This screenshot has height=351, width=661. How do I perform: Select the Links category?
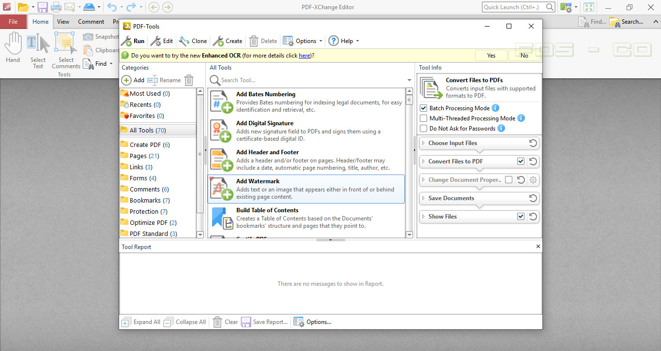pos(157,167)
